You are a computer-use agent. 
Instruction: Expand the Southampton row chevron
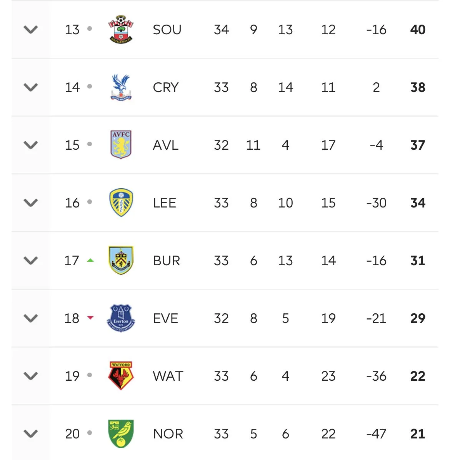point(31,30)
